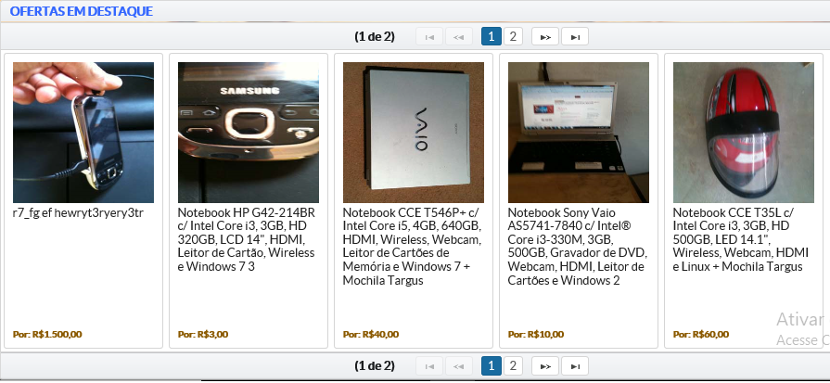Open the closed VAIO laptop photo

(414, 133)
